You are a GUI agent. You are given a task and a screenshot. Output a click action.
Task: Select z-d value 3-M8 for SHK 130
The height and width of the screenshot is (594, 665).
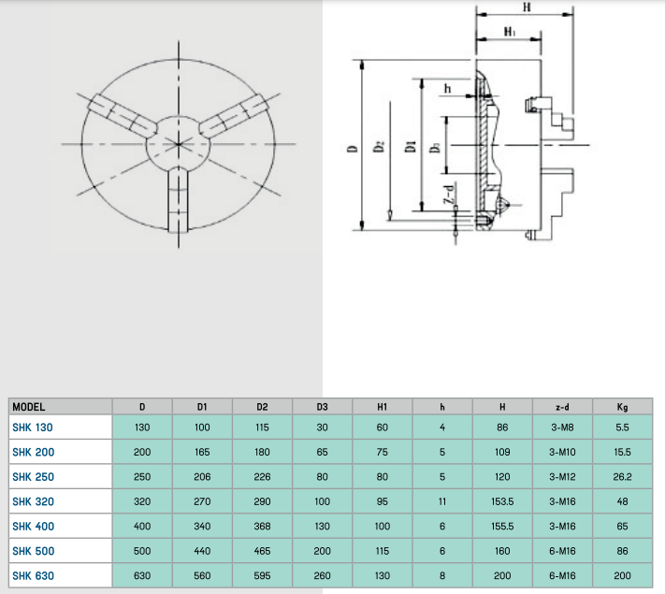point(562,427)
